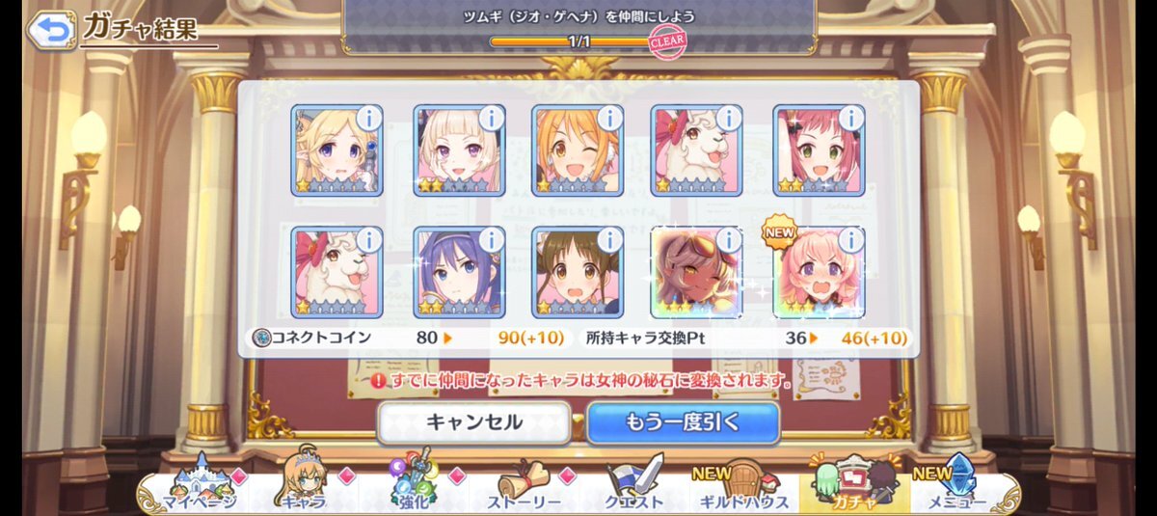Show info for the sparkling tanned three-star character

click(728, 239)
